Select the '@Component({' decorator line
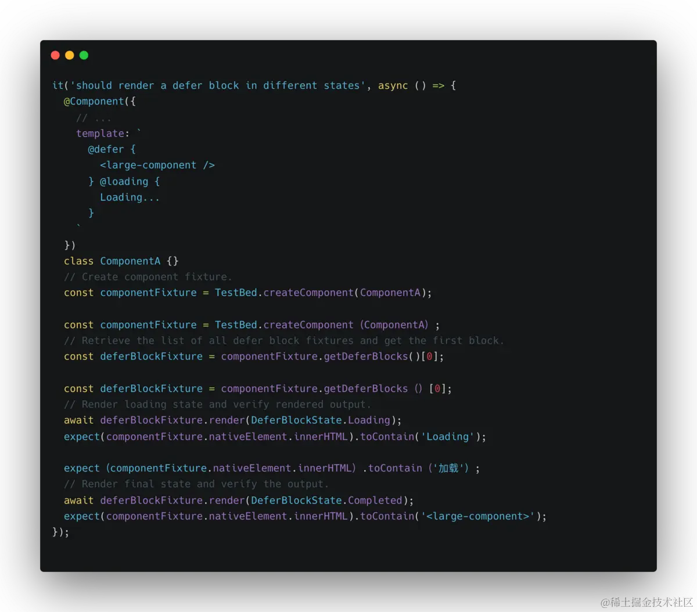Image resolution: width=697 pixels, height=612 pixels. point(100,101)
